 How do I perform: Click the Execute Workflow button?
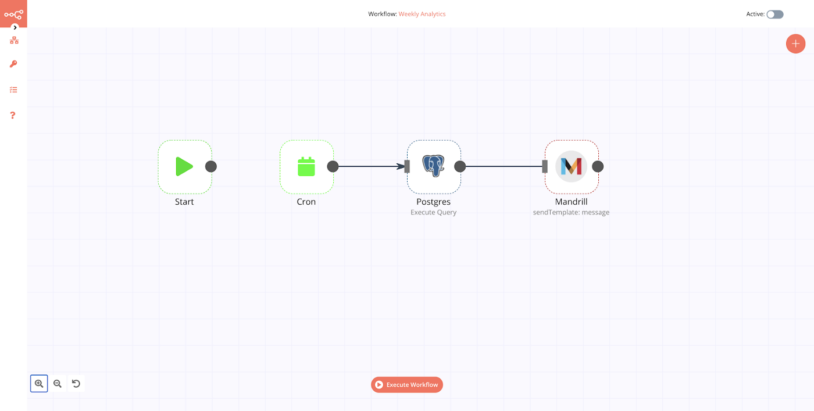pos(407,385)
